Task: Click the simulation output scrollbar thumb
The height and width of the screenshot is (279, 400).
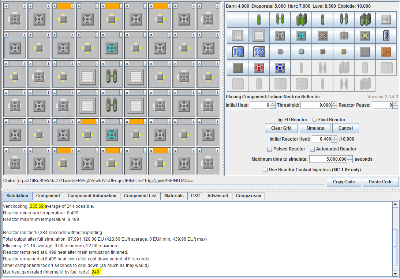Action: tap(395, 247)
